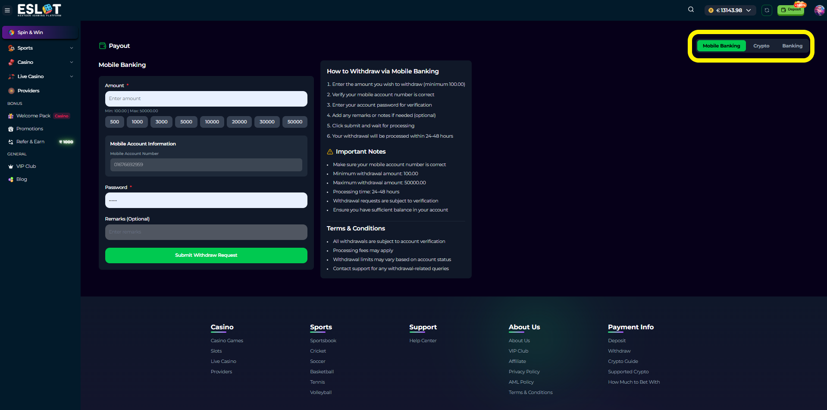Click the Providers sidebar icon
The height and width of the screenshot is (410, 827).
[x=11, y=91]
